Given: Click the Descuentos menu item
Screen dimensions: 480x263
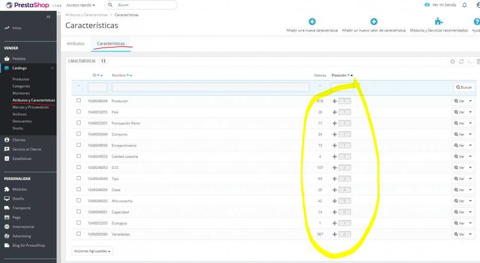Looking at the screenshot, I should 22,121.
